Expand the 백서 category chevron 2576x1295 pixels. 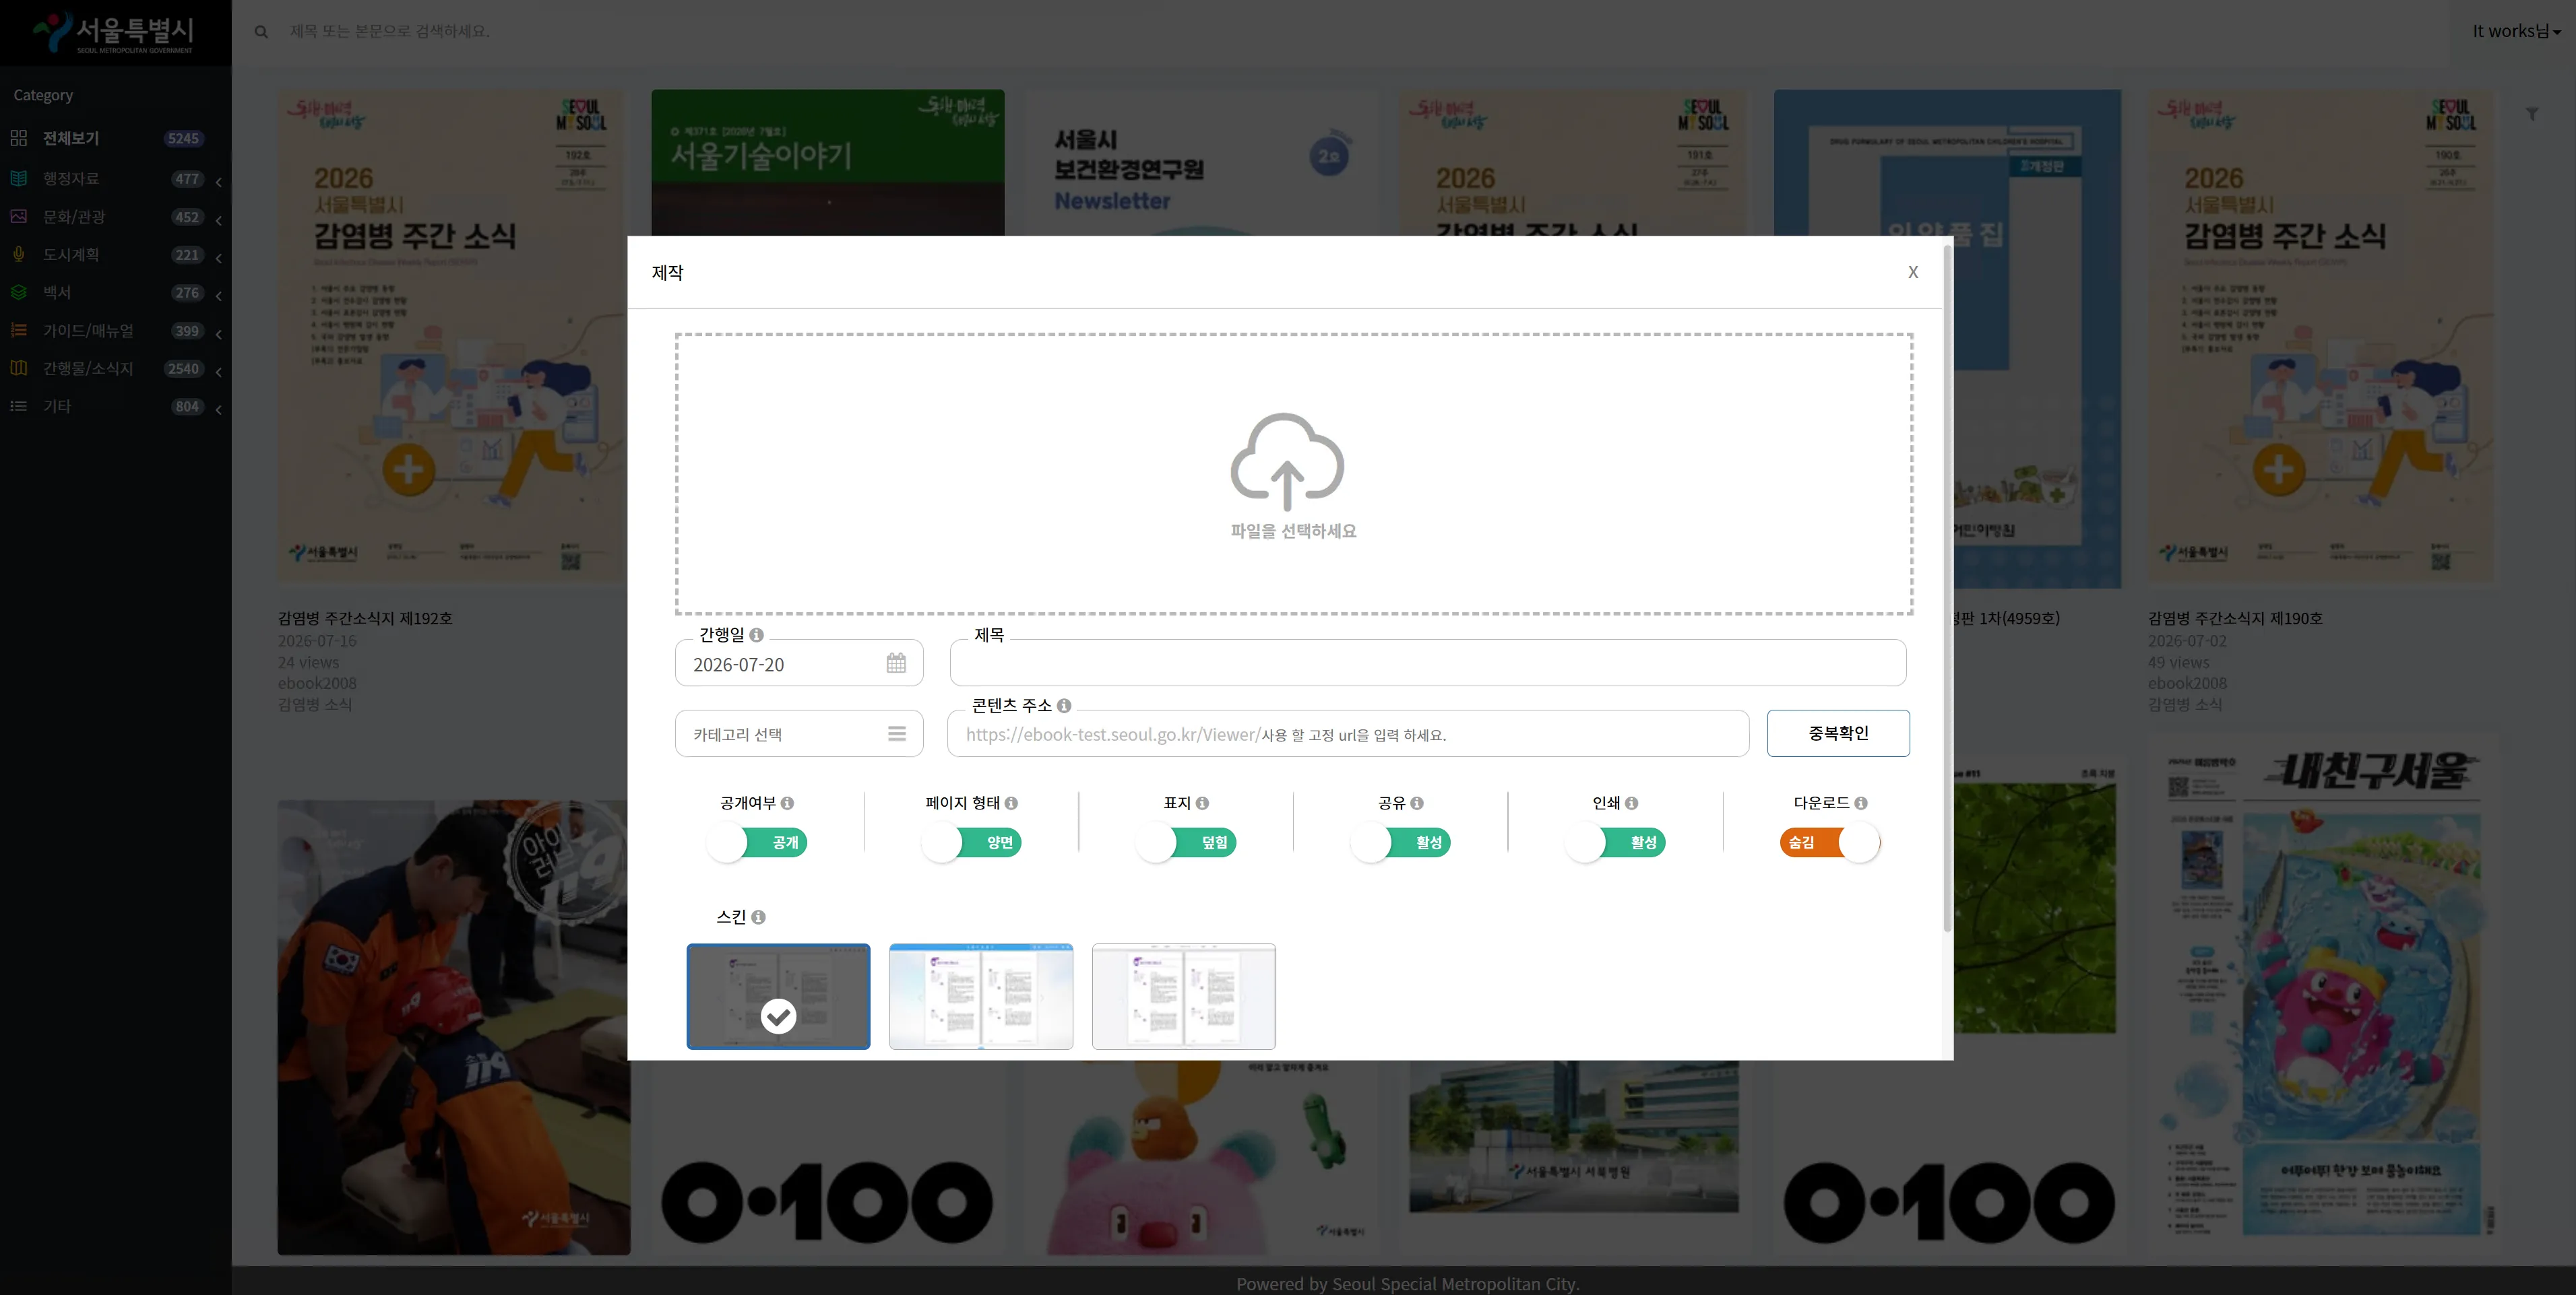click(218, 295)
